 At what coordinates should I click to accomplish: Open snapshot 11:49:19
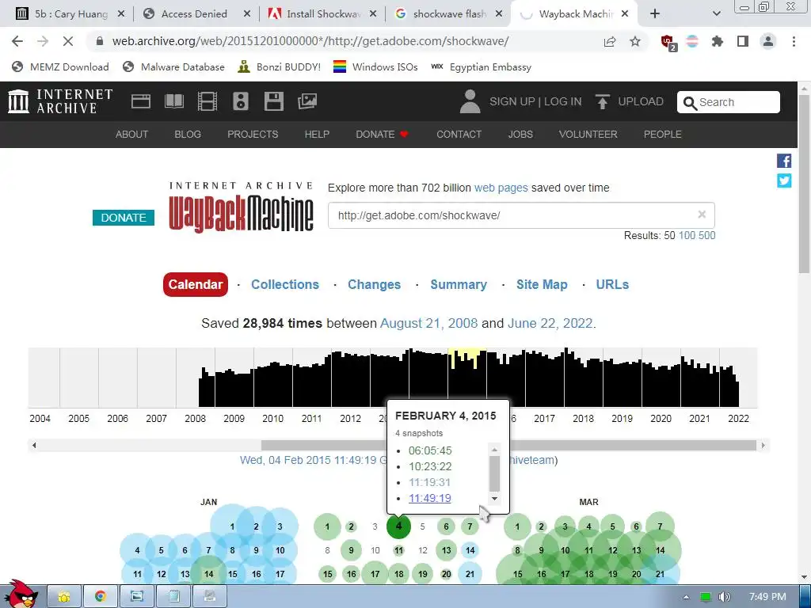(x=430, y=498)
